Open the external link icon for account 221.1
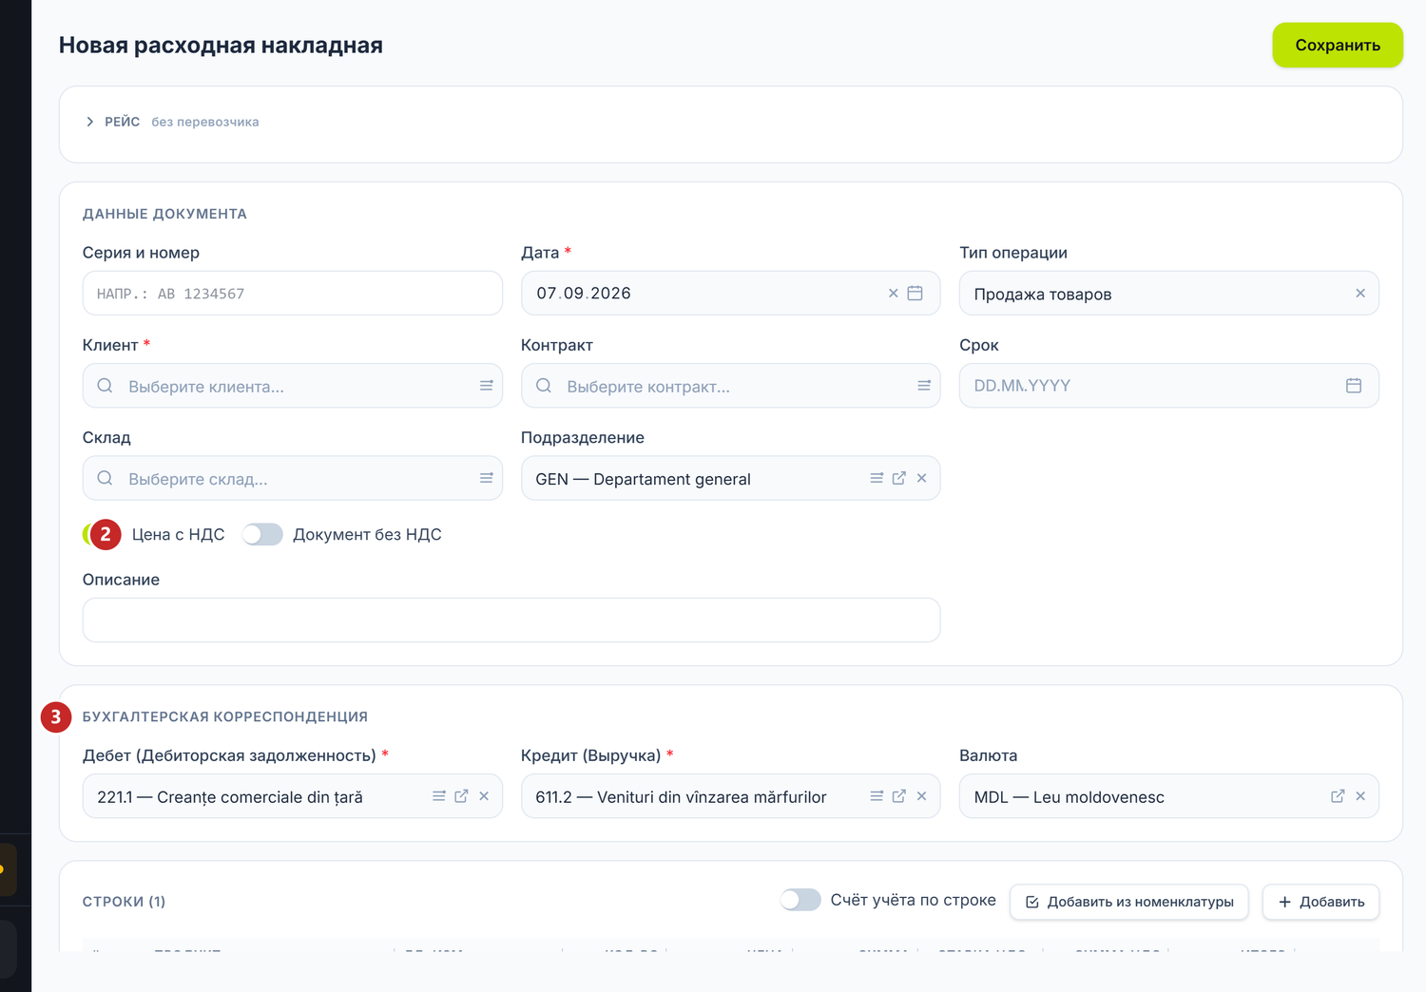The width and height of the screenshot is (1426, 992). tap(461, 796)
